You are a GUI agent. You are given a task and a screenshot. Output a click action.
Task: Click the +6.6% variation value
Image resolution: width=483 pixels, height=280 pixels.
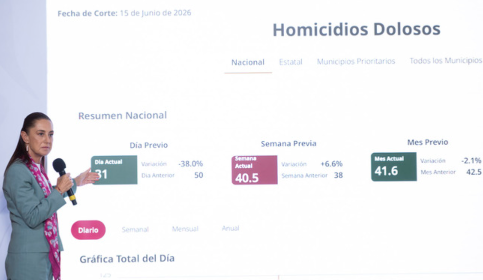pyautogui.click(x=332, y=164)
